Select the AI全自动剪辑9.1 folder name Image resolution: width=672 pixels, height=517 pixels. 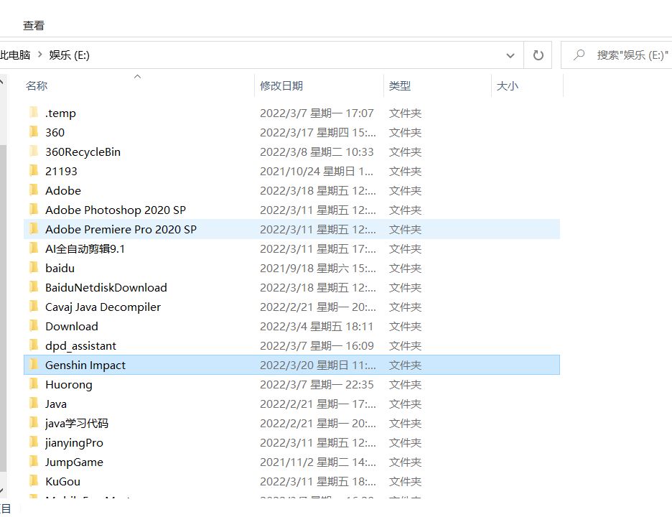click(85, 248)
